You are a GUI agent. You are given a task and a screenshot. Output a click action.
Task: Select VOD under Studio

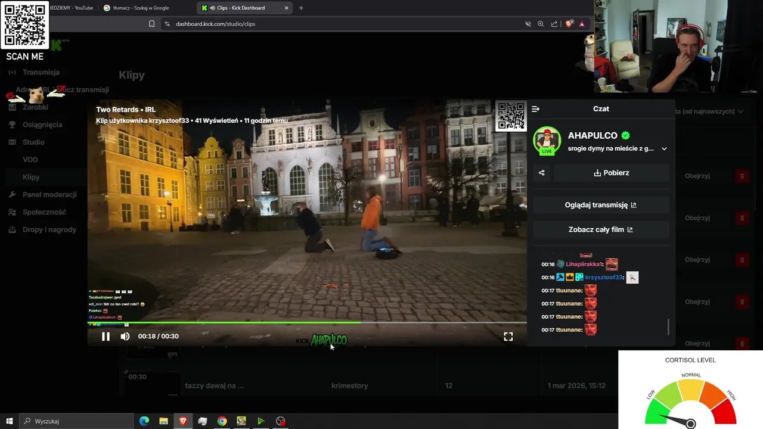30,160
